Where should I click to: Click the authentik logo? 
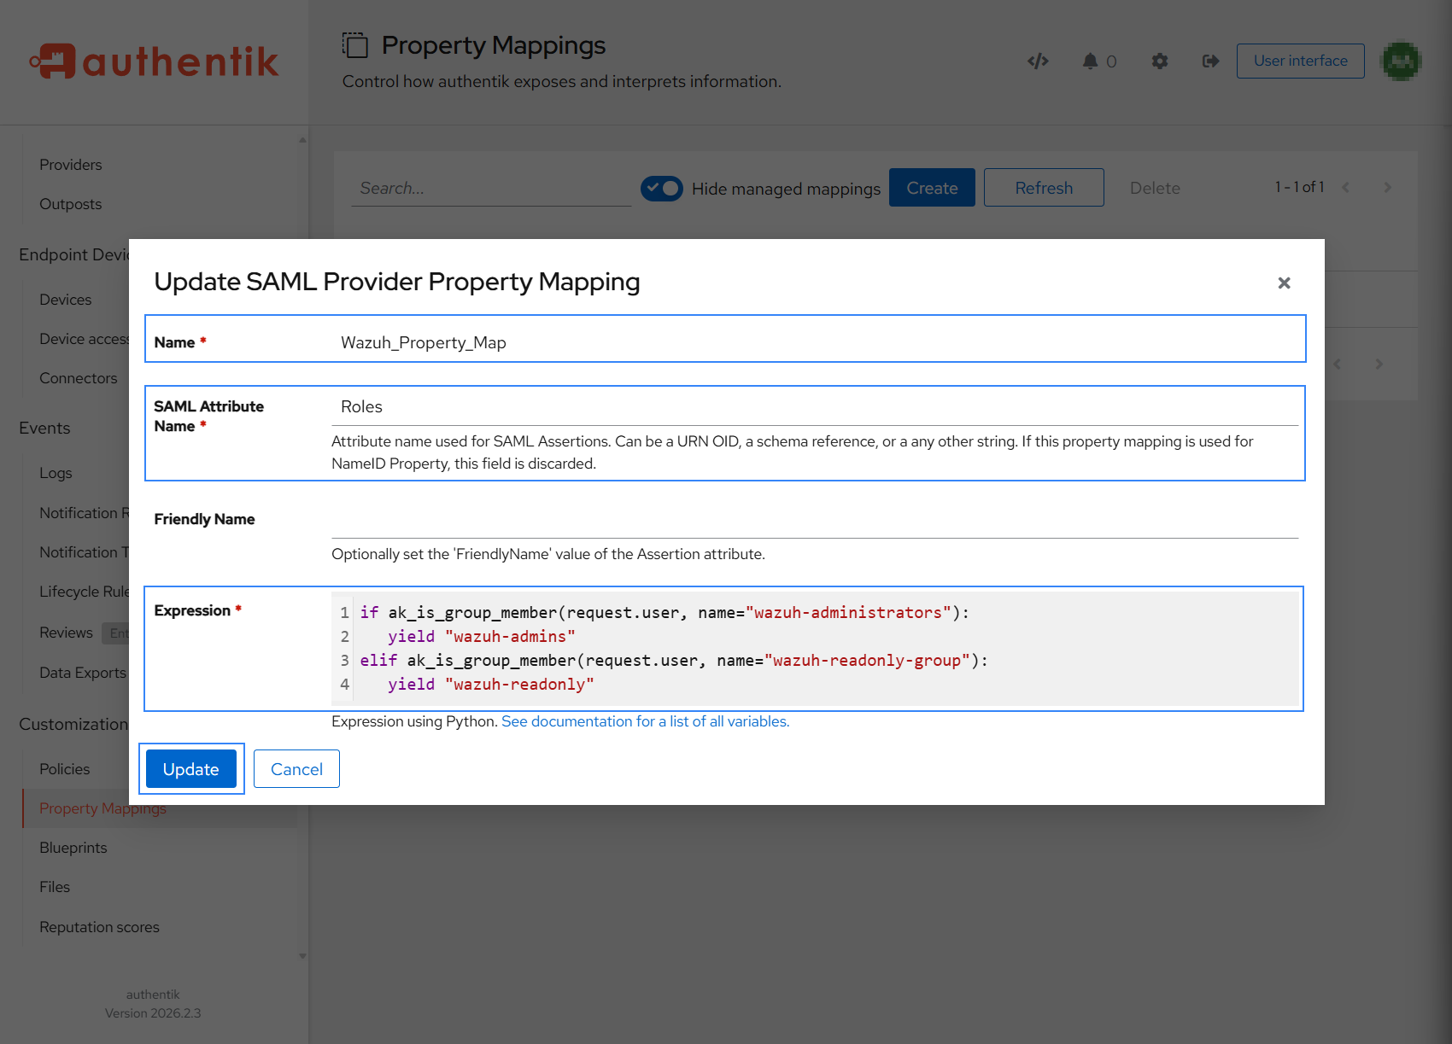click(x=154, y=61)
